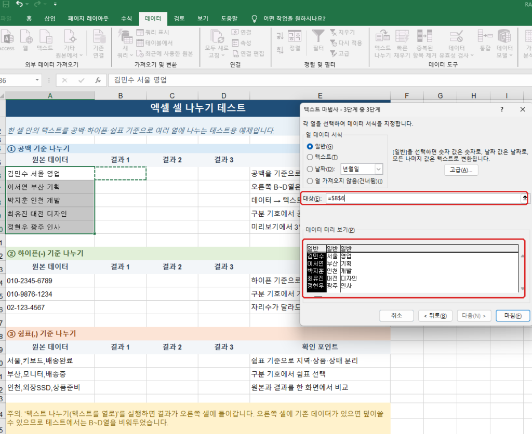Click the descending sort icon
Viewport: 532px width, 434px height.
(280, 50)
